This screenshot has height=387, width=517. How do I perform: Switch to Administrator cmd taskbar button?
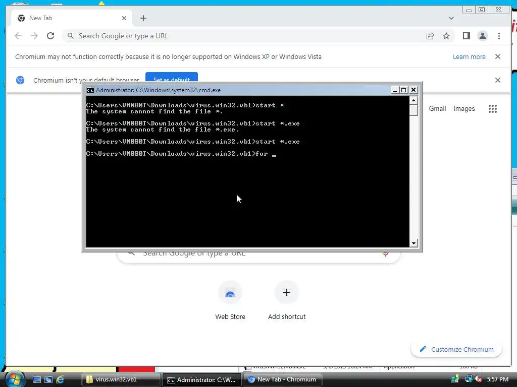click(x=201, y=380)
